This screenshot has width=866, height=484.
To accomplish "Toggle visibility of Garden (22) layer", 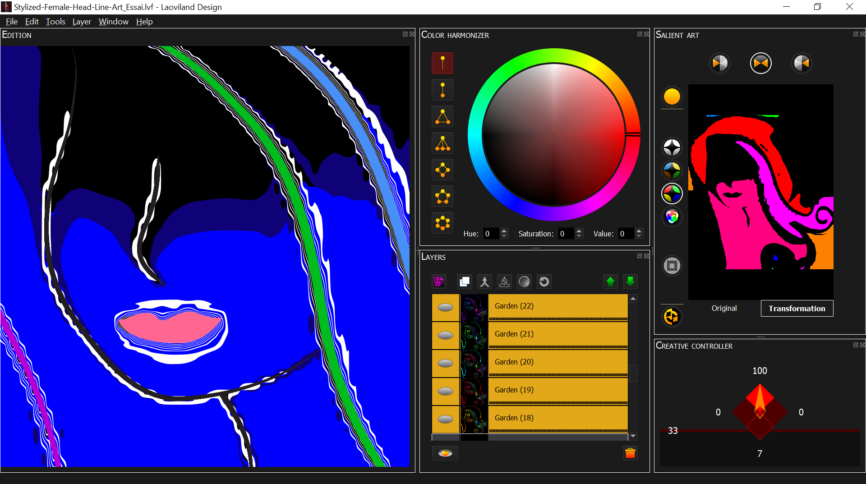I will (x=446, y=308).
